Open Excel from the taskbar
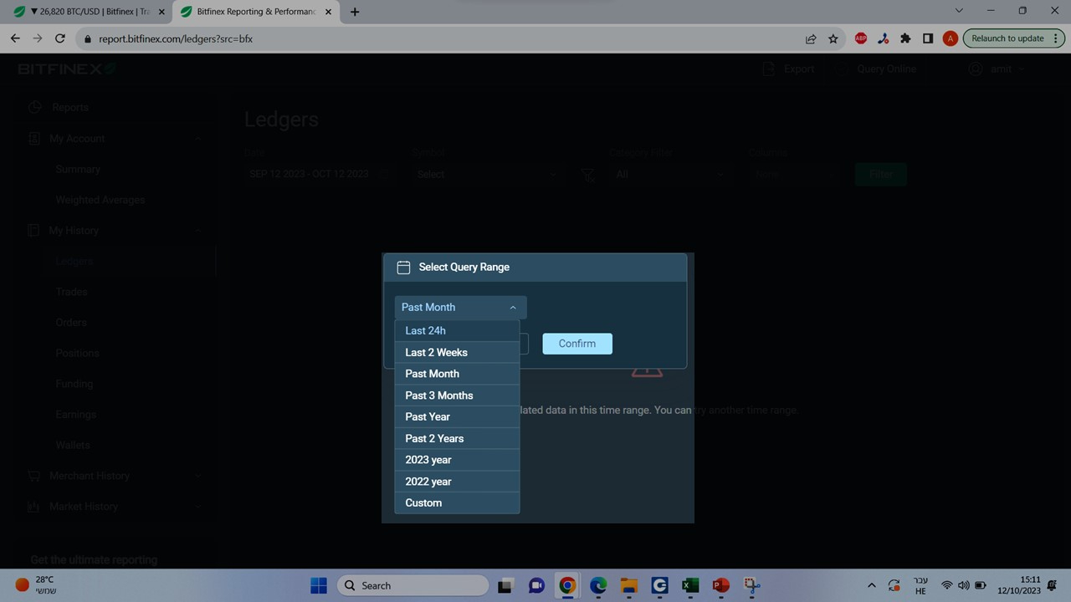Image resolution: width=1071 pixels, height=602 pixels. pyautogui.click(x=689, y=585)
